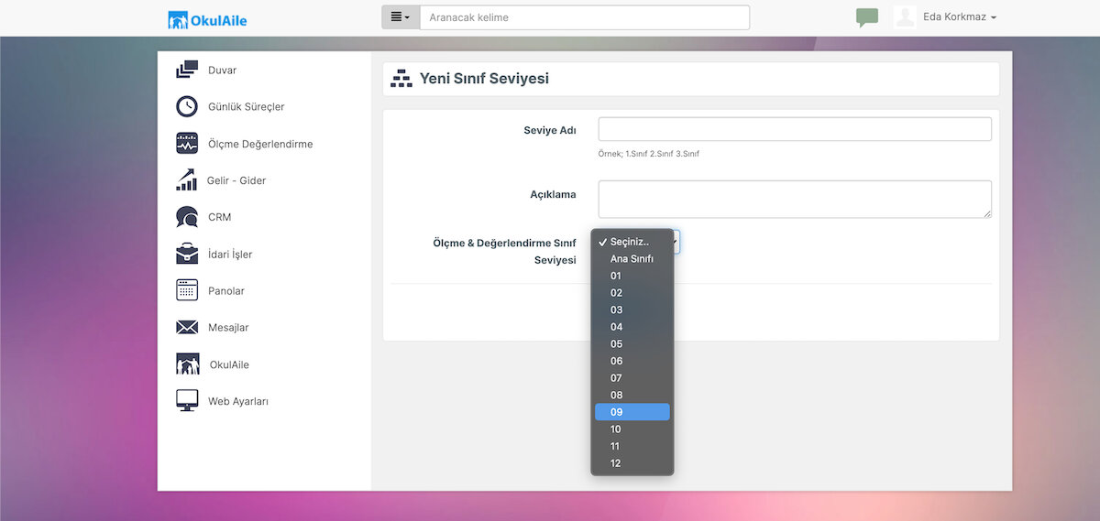Go to Panolar text link

(226, 291)
